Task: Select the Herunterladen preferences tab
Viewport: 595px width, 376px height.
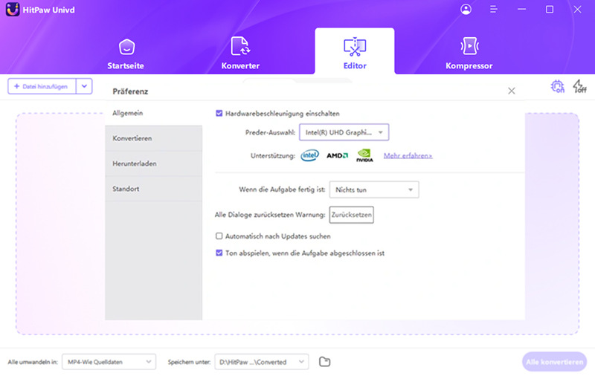Action: pos(153,163)
